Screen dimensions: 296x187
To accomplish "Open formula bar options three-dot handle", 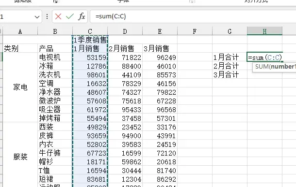I will 47,16.
